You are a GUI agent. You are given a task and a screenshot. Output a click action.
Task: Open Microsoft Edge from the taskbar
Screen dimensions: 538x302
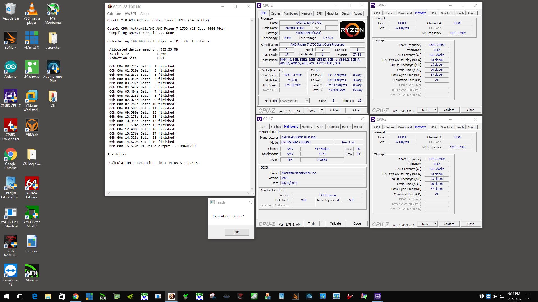click(x=34, y=296)
